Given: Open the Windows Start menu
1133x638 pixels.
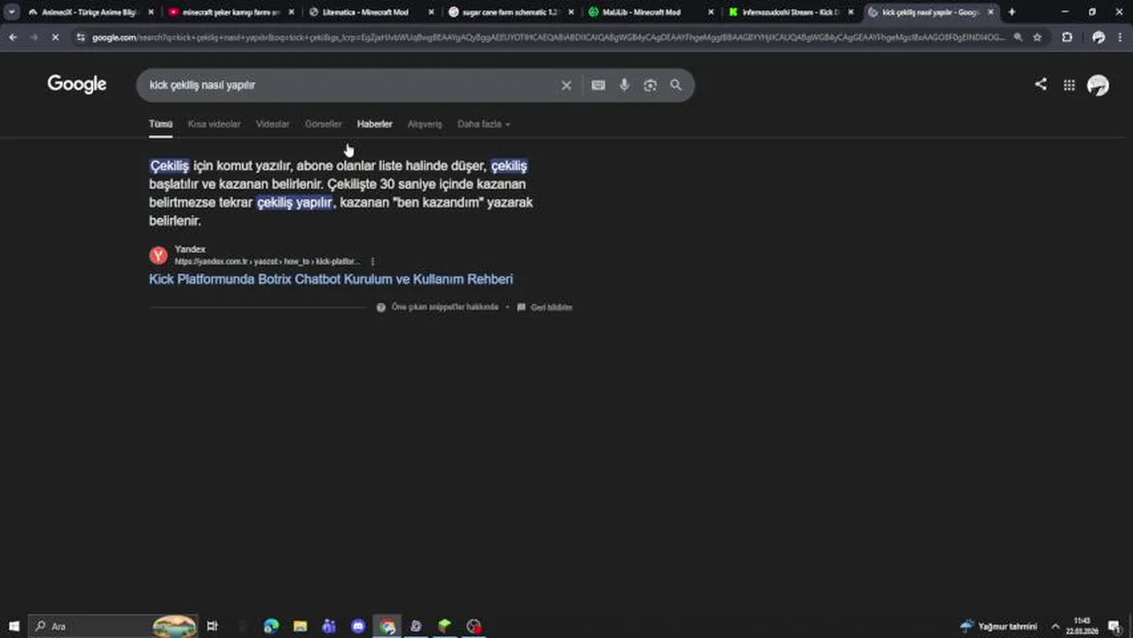Looking at the screenshot, I should 13,626.
